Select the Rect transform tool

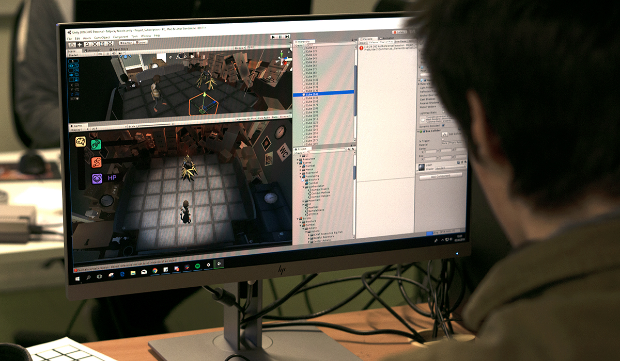tap(102, 43)
